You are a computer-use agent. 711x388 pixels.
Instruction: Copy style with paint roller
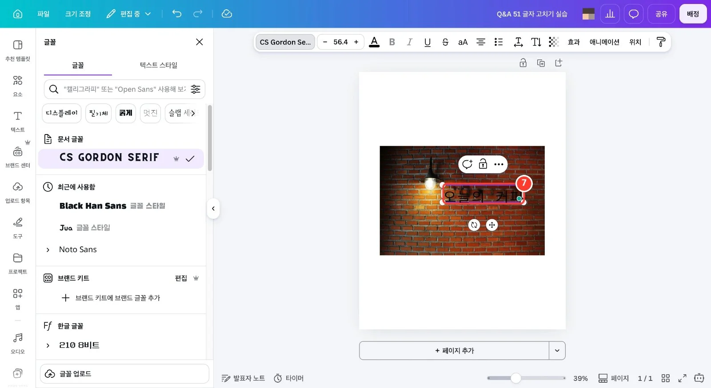click(661, 42)
